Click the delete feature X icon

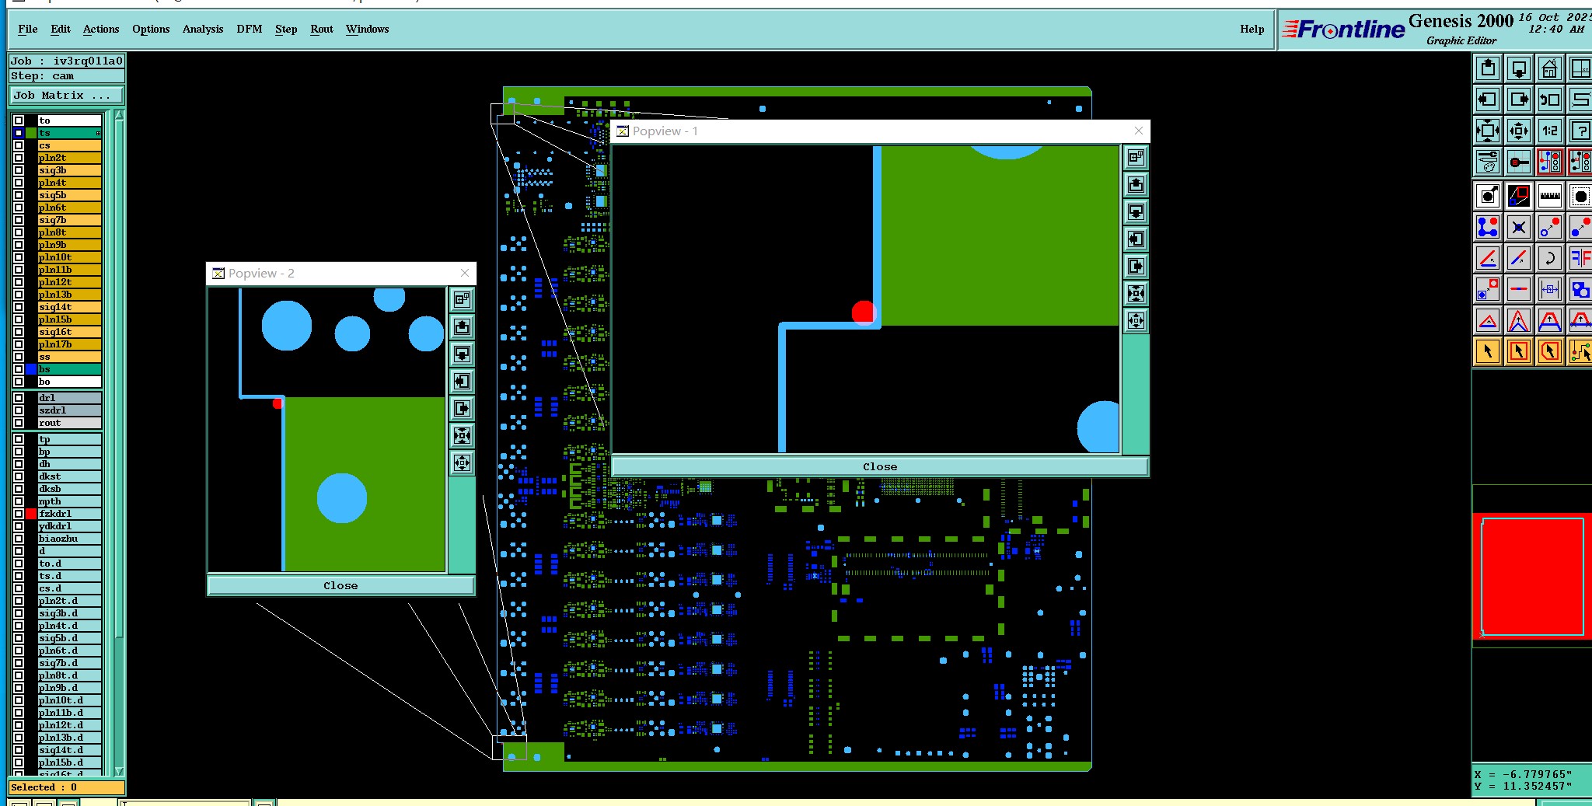tap(1518, 227)
